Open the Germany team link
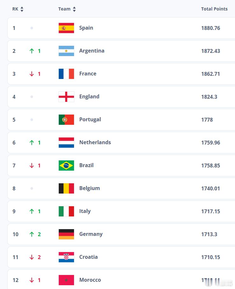This screenshot has height=289, width=235. click(x=91, y=234)
